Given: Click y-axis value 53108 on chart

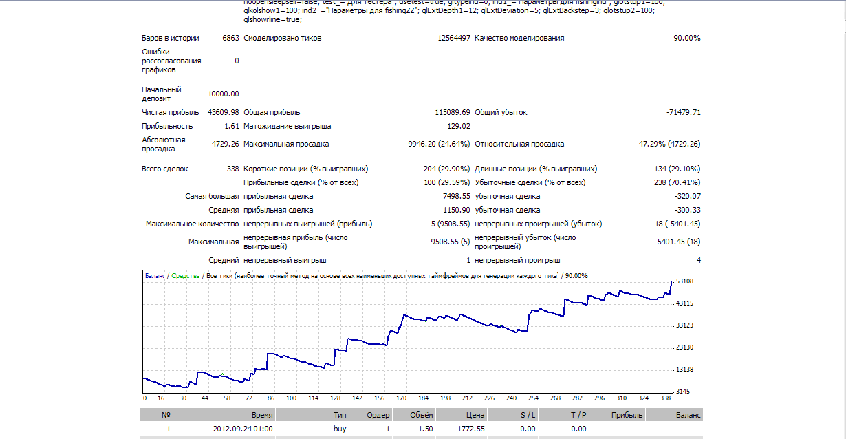Looking at the screenshot, I should [684, 281].
